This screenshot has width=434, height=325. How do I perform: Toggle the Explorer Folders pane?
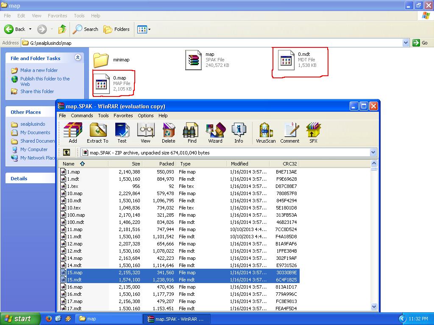click(x=116, y=29)
